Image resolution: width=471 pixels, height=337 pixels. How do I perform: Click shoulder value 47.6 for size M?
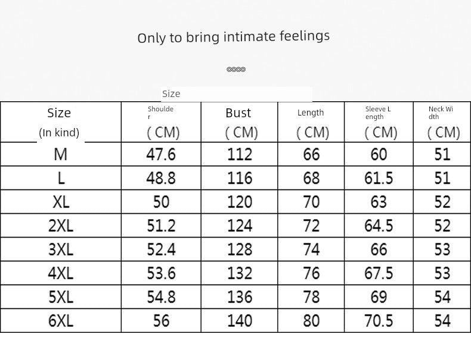coord(161,154)
